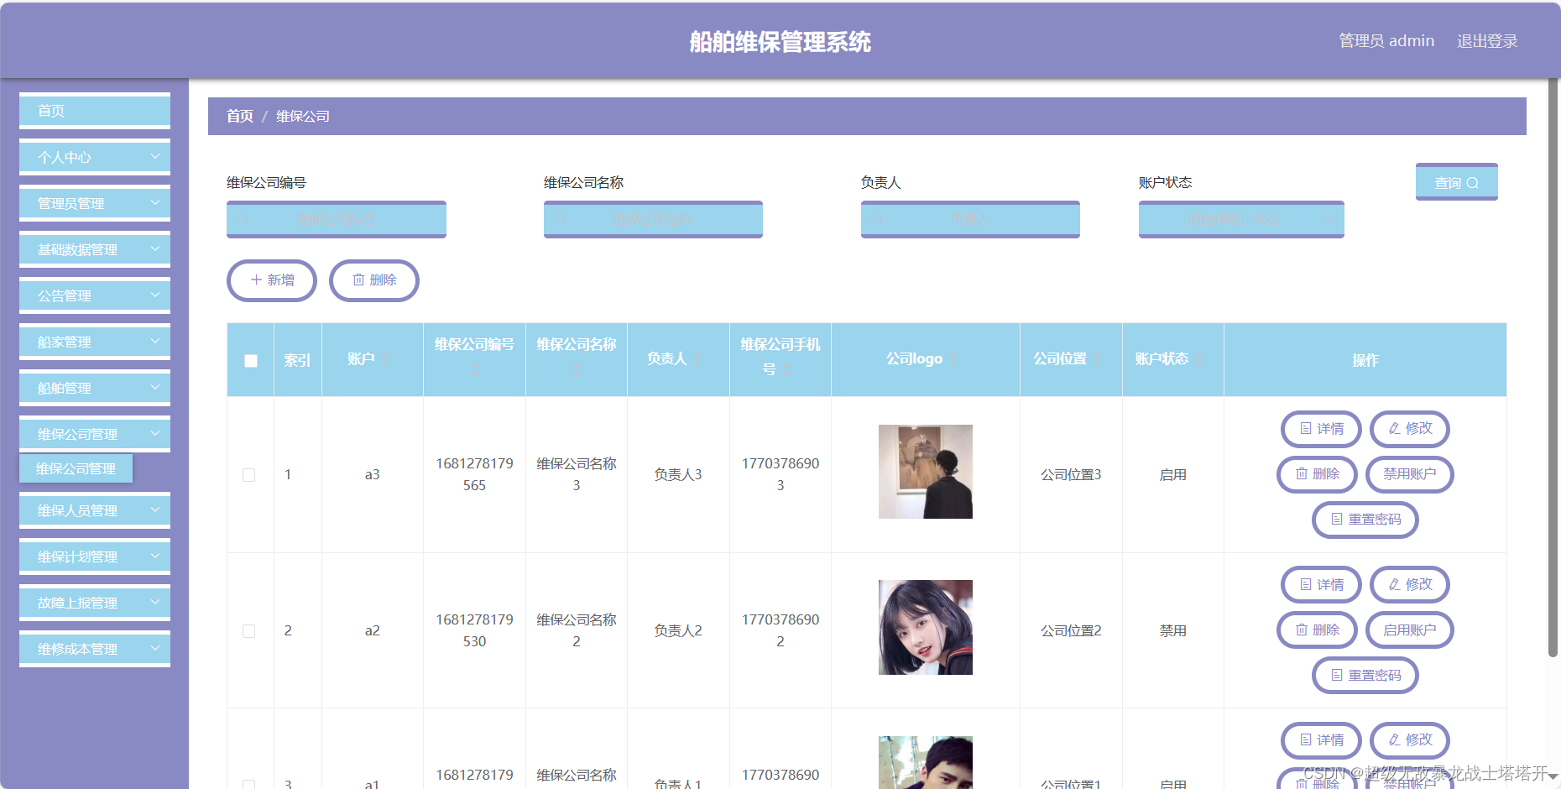Open the logo thumbnail for row a2
The height and width of the screenshot is (789, 1561).
(x=926, y=628)
